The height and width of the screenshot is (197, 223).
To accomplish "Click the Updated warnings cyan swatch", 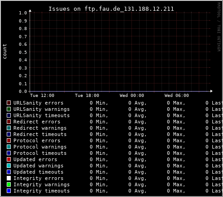I will tap(9, 166).
